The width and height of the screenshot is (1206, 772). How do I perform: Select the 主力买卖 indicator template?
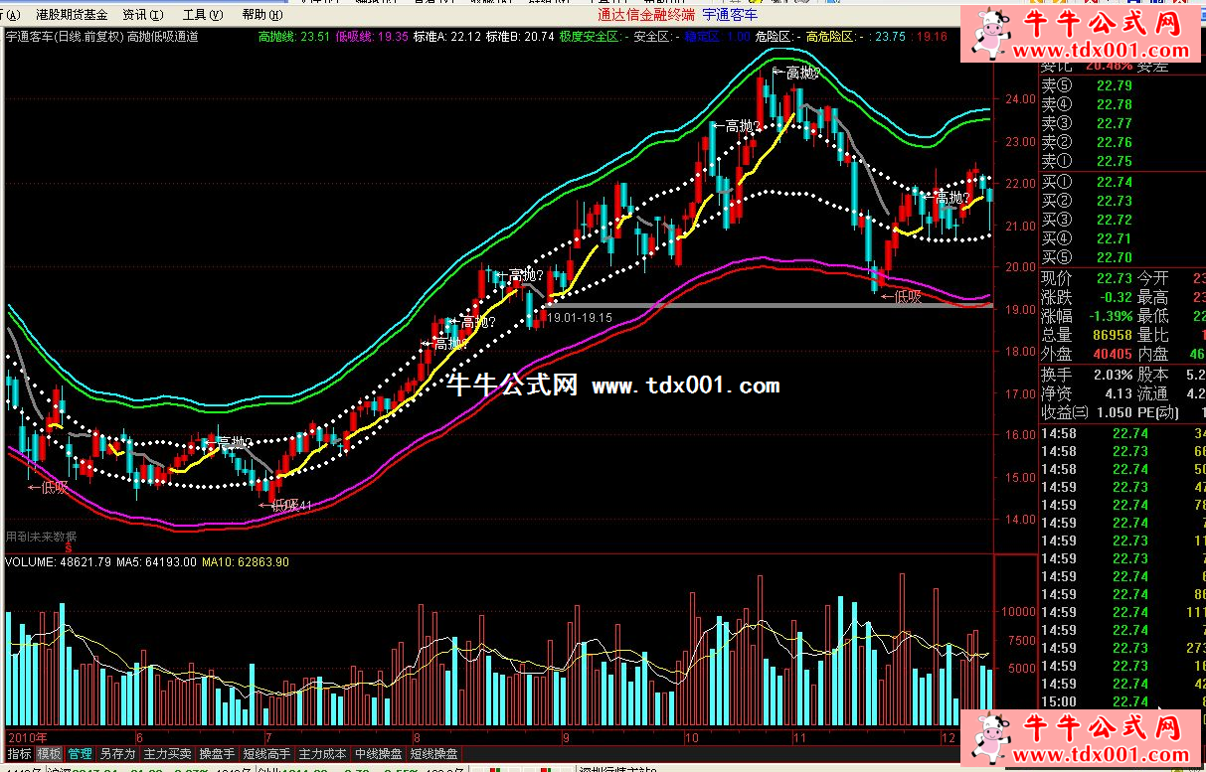click(167, 754)
